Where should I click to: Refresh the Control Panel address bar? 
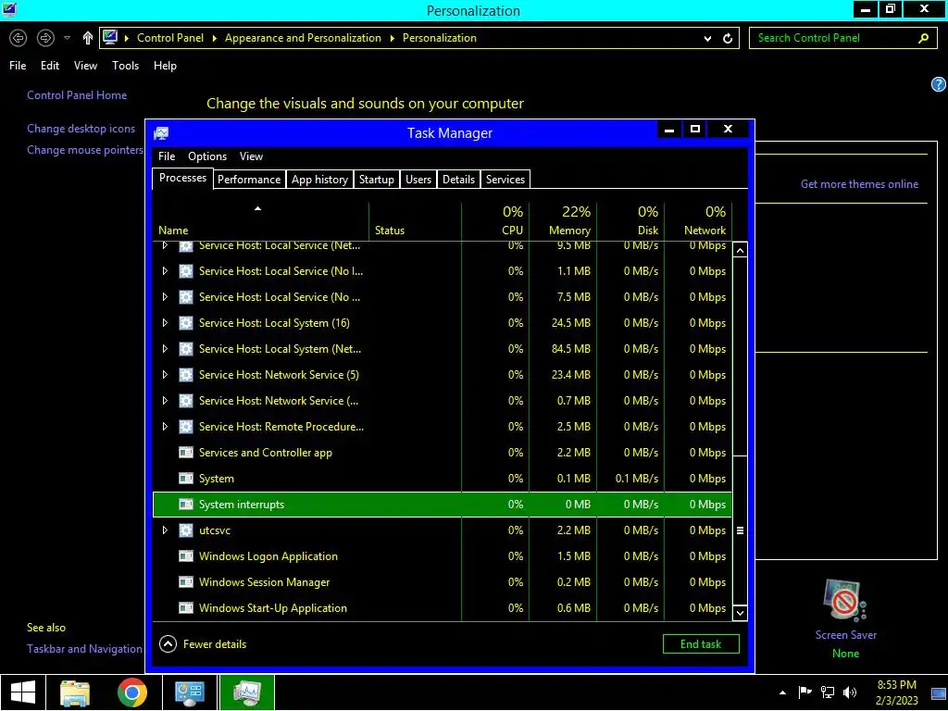(728, 38)
